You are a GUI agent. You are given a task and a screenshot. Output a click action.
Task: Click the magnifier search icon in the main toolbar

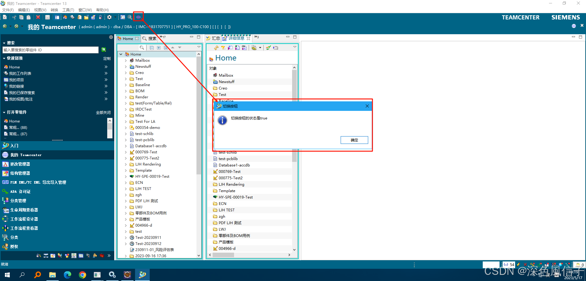(x=130, y=17)
